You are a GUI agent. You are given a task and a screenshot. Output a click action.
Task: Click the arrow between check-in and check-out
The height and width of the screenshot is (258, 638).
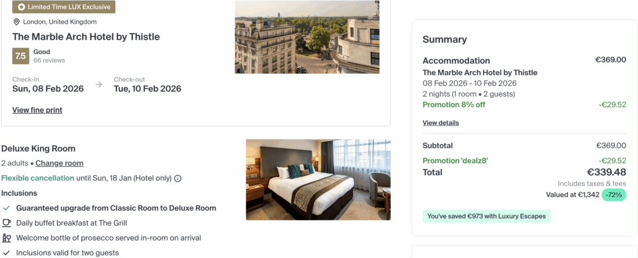(99, 84)
